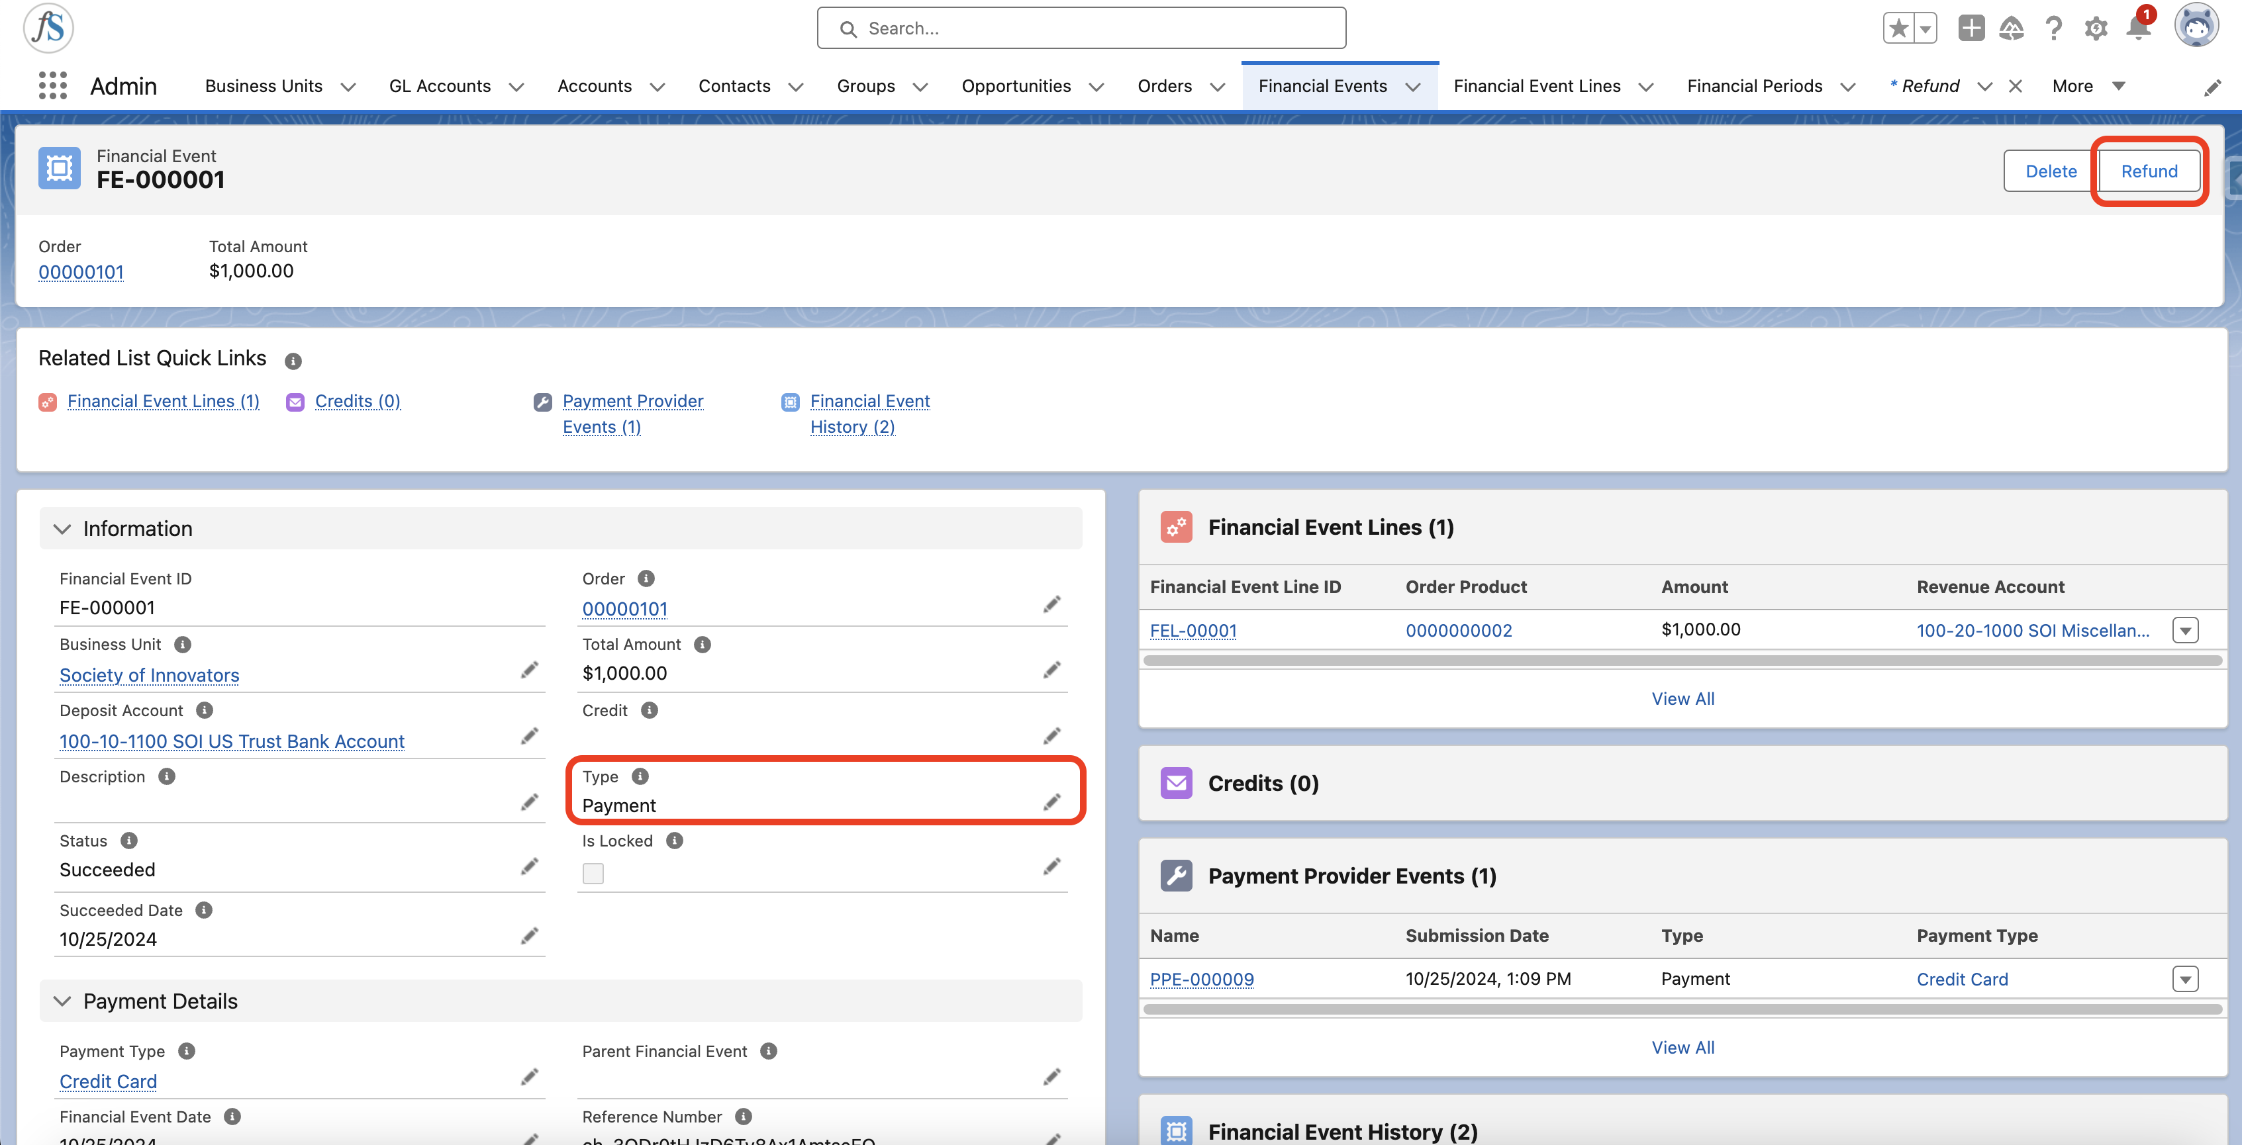Click the horizontal scrollbar under Payment Provider Events table
Viewport: 2242px width, 1145px height.
[x=1682, y=1009]
